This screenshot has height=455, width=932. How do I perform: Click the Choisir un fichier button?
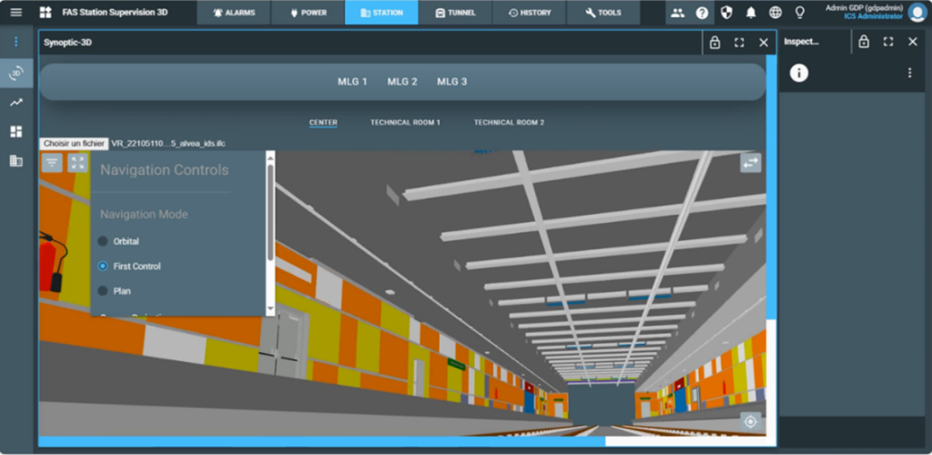pos(74,143)
